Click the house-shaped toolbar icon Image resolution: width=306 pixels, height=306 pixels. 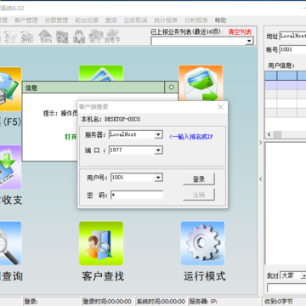pyautogui.click(x=45, y=37)
